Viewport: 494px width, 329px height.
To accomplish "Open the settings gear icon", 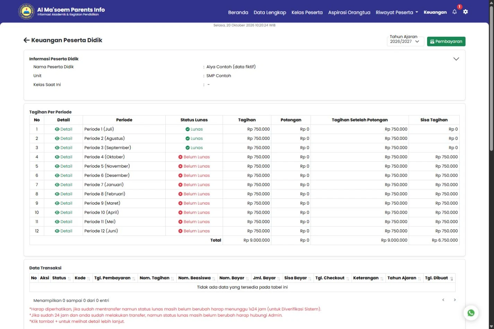I will coord(466,12).
